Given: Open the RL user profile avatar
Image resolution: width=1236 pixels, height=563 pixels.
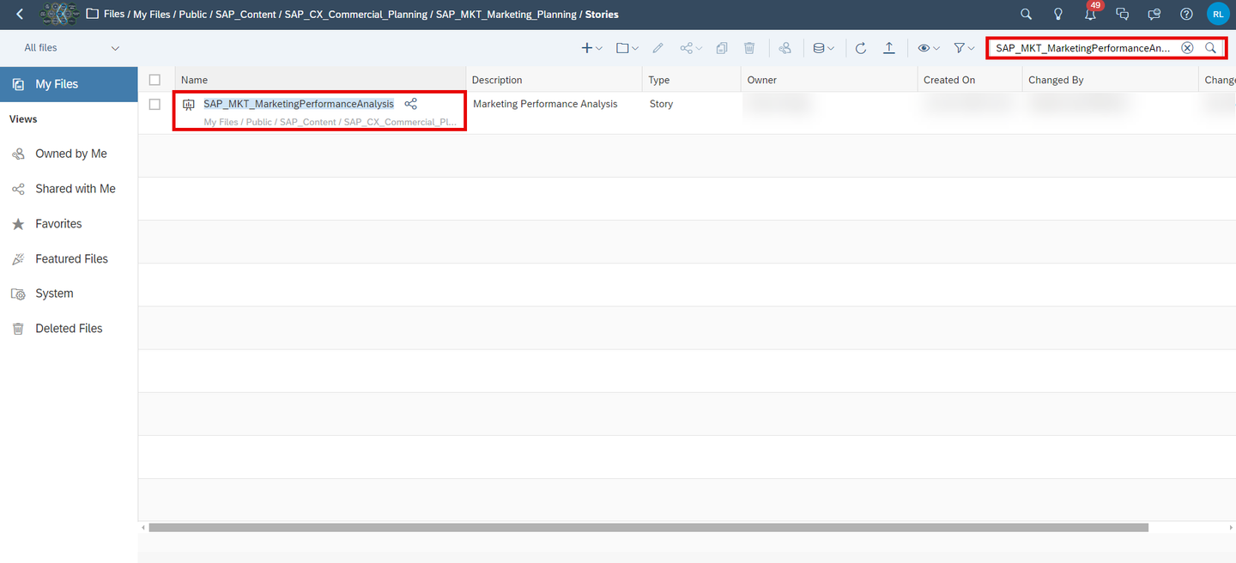Looking at the screenshot, I should [x=1218, y=14].
